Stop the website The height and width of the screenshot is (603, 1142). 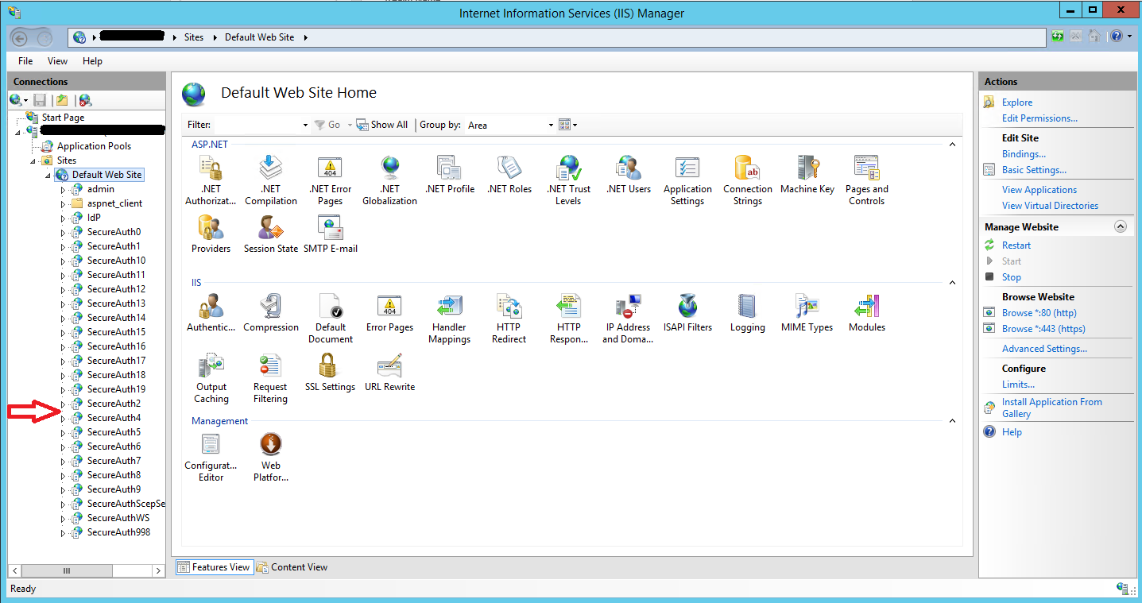click(x=1012, y=277)
